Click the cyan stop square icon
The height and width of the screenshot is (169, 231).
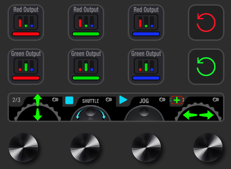click(69, 100)
